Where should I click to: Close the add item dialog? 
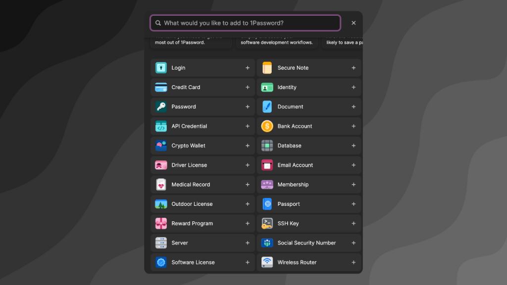click(x=354, y=23)
